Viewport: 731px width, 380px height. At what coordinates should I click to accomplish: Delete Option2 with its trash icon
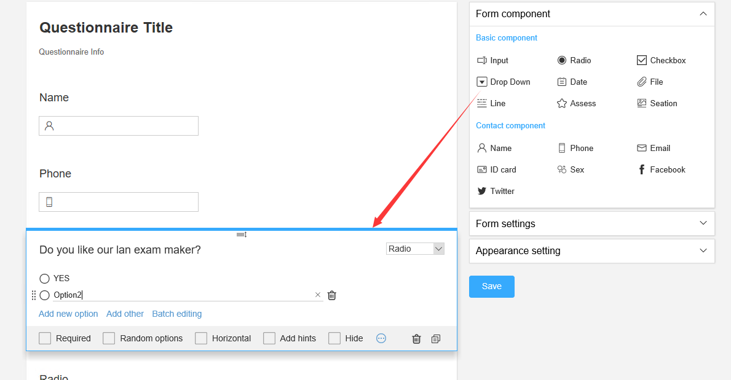[x=332, y=295]
